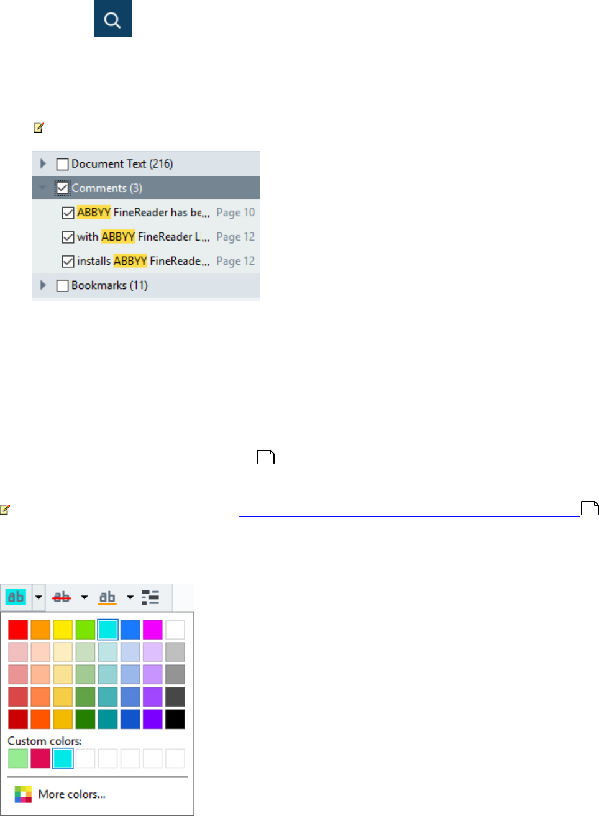Uncheck the 'installs ABBYY FineReade...' result
This screenshot has width=599, height=816.
(x=68, y=261)
